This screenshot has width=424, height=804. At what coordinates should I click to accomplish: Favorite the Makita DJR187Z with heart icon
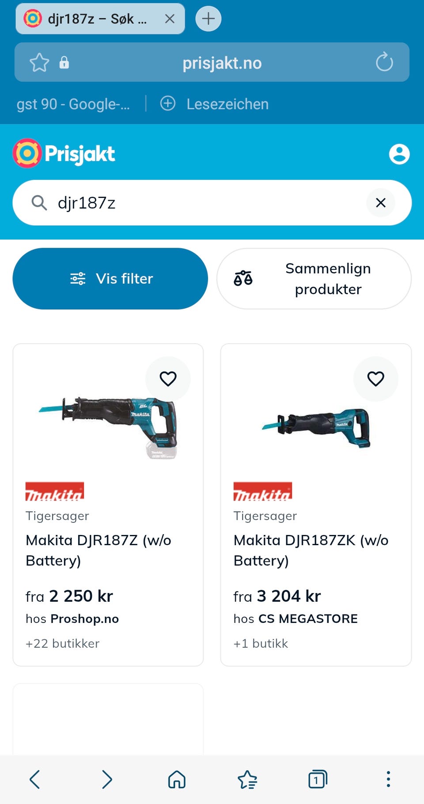[x=168, y=379]
